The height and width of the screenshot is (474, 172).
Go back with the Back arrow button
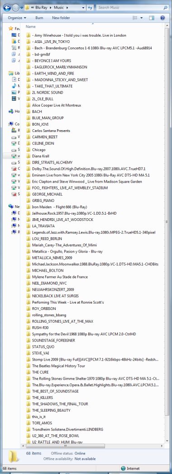pyautogui.click(x=7, y=7)
